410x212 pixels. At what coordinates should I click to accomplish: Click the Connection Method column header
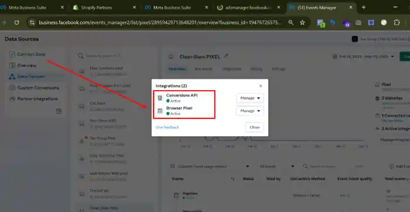coord(307,179)
